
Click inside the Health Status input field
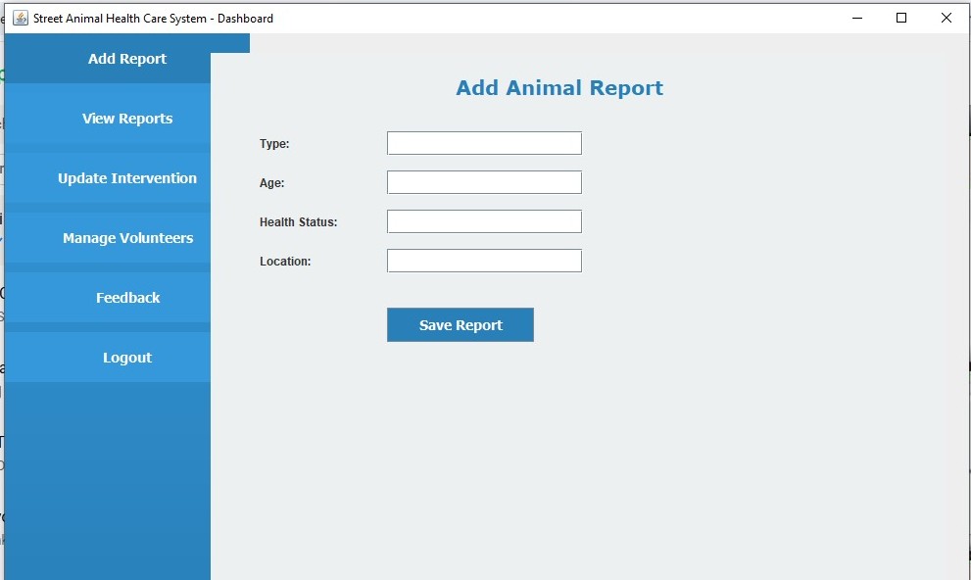click(483, 220)
